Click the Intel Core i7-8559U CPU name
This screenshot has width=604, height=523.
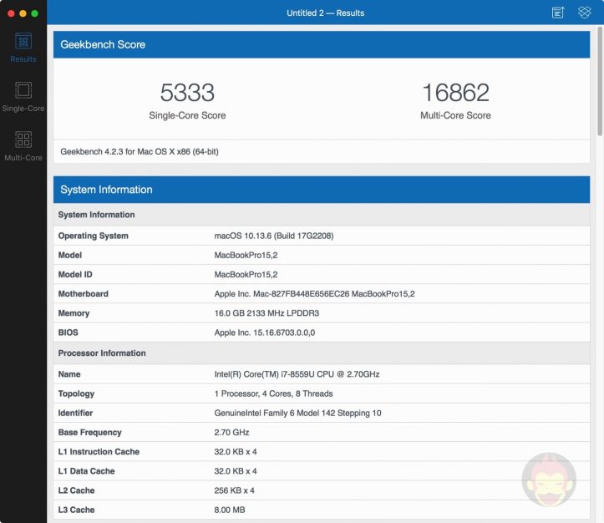click(x=297, y=374)
